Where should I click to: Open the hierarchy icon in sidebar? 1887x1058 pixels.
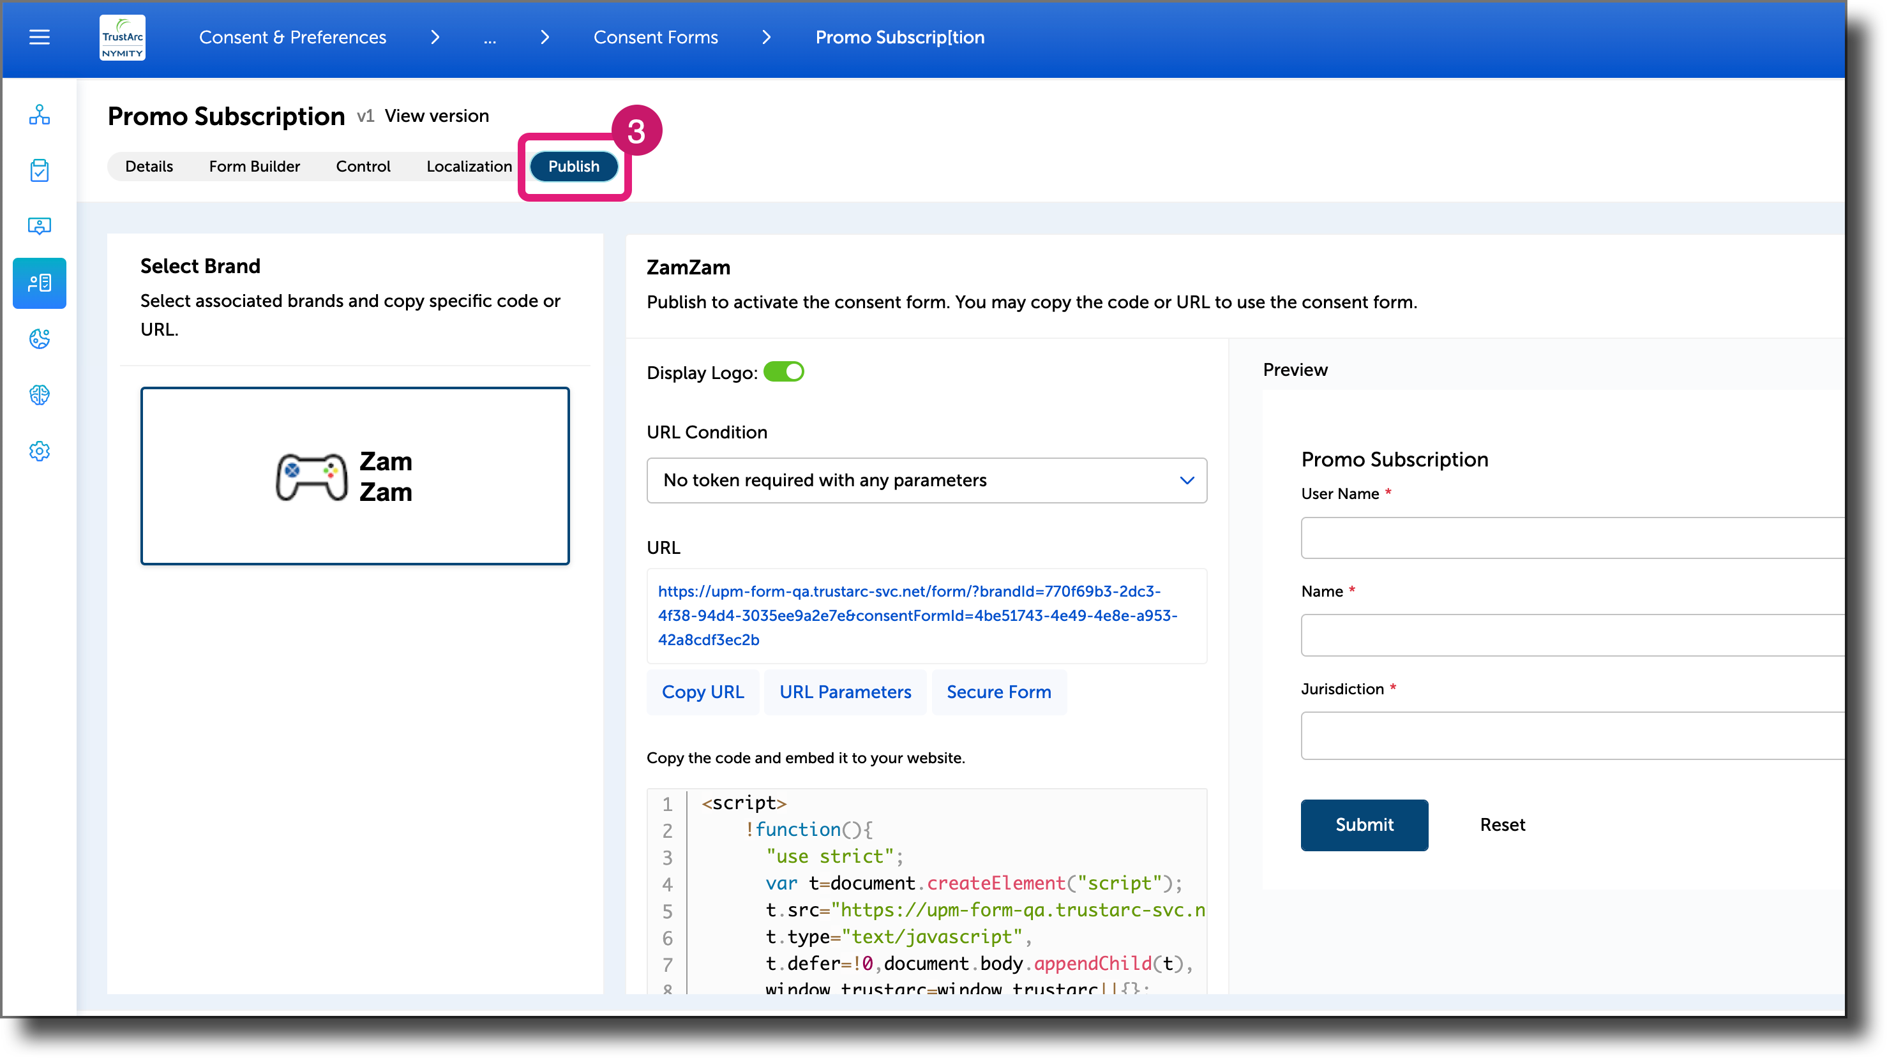click(40, 114)
